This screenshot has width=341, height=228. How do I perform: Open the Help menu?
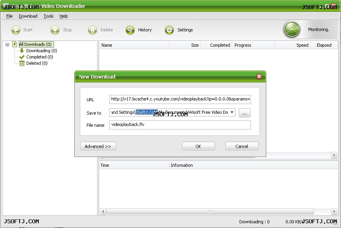point(64,16)
